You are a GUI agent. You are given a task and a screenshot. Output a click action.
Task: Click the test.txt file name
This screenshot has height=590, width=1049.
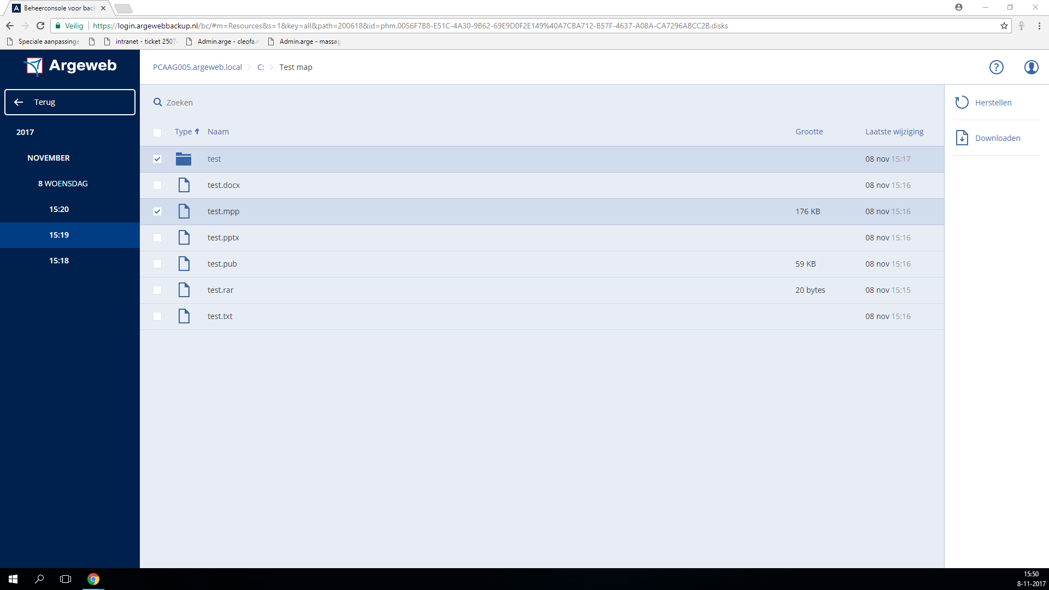click(220, 316)
